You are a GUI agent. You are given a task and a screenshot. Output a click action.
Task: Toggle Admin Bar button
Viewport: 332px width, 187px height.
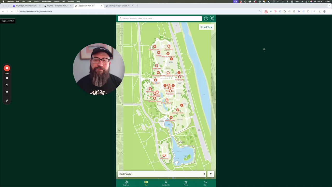(x=8, y=21)
